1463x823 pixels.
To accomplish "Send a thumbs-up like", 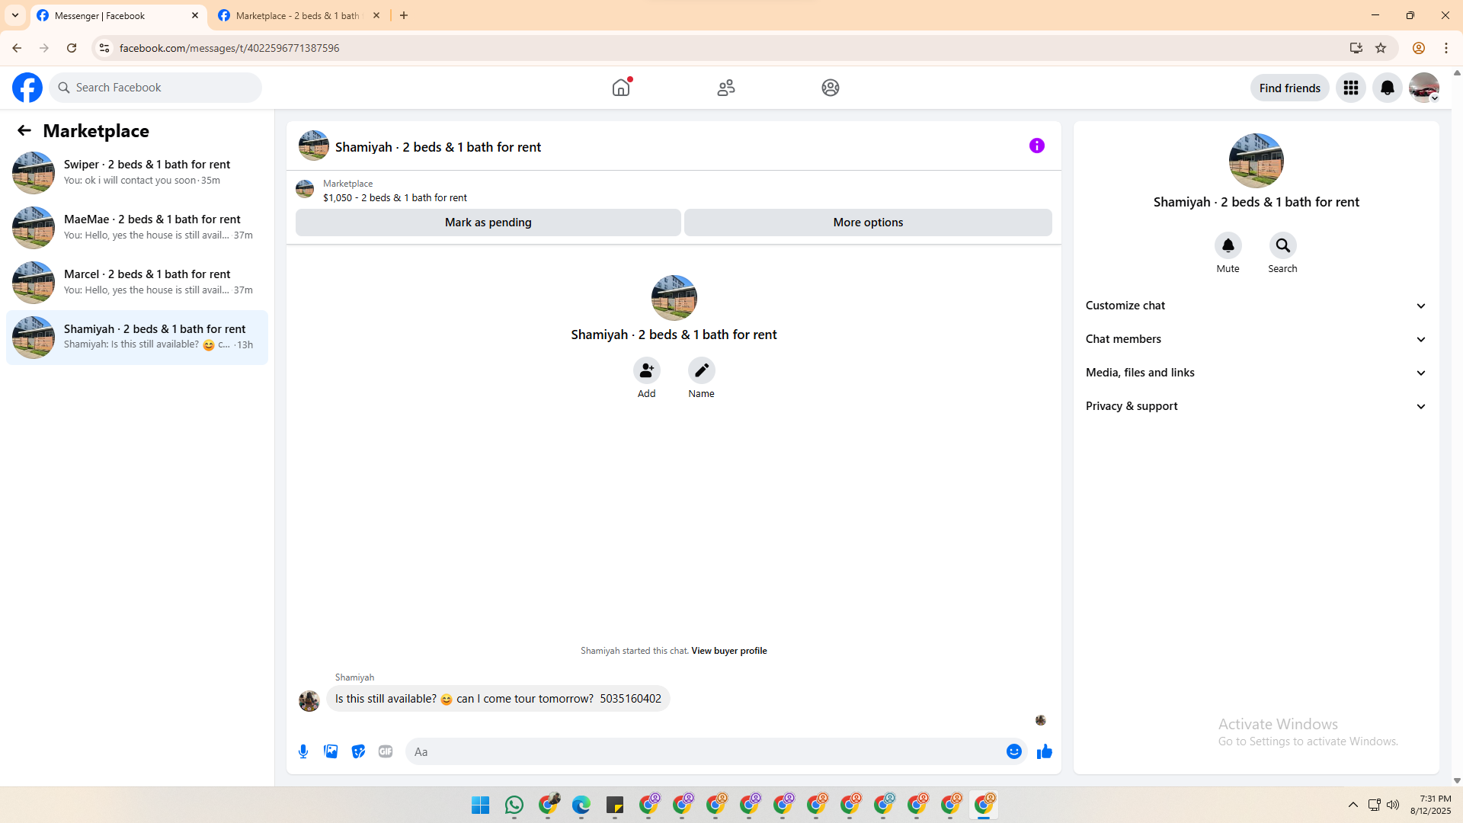I will (x=1044, y=751).
